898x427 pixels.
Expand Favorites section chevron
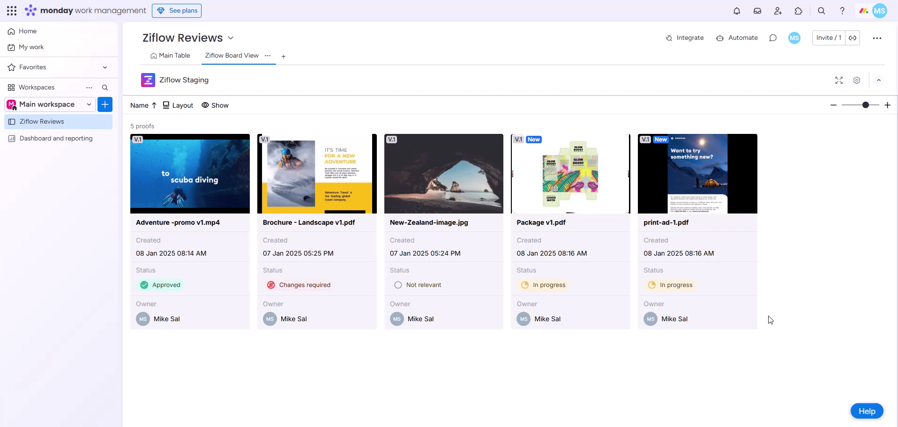105,67
